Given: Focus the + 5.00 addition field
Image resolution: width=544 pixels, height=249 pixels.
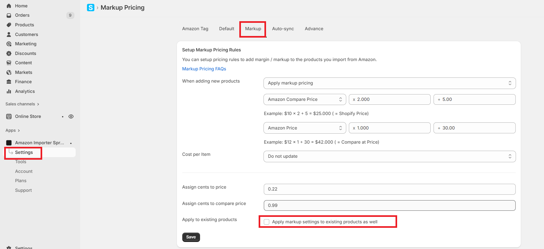Looking at the screenshot, I should (474, 99).
